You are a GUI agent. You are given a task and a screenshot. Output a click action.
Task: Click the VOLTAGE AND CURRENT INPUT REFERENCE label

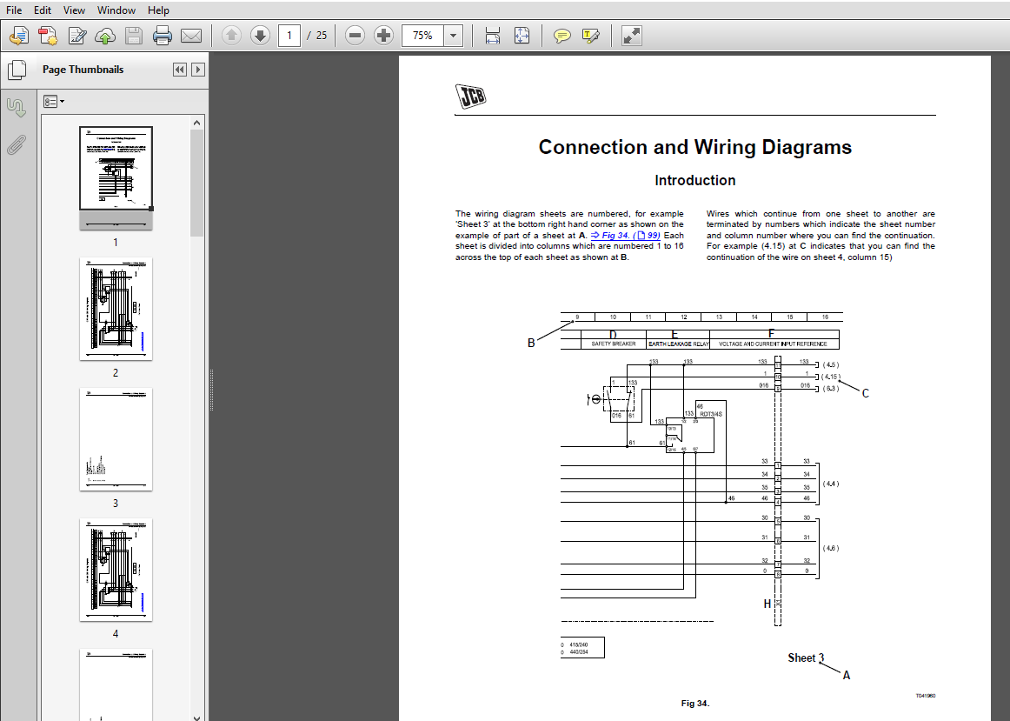pos(773,344)
